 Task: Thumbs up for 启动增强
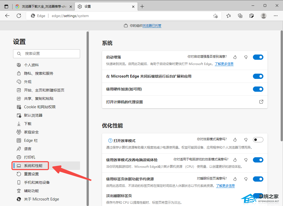(235, 57)
